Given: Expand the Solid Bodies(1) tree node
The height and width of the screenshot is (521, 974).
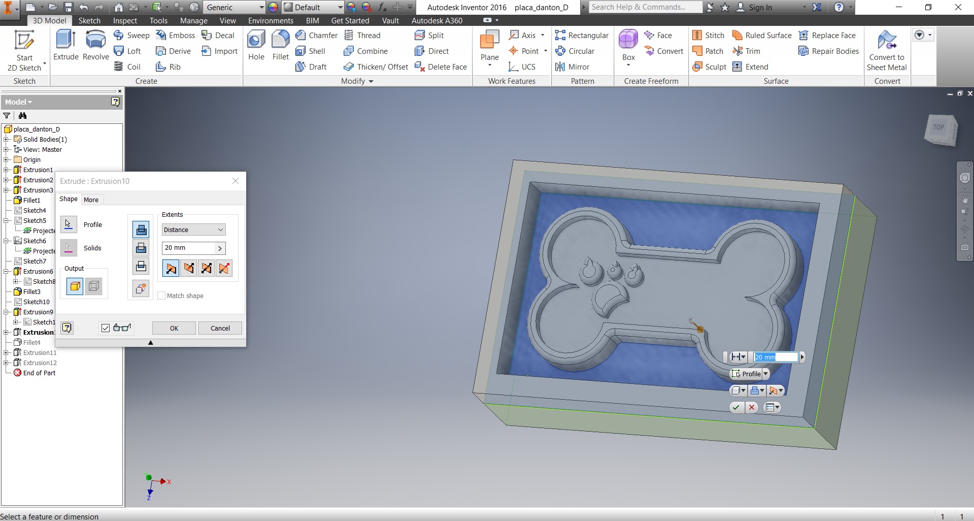Looking at the screenshot, I should [x=6, y=139].
